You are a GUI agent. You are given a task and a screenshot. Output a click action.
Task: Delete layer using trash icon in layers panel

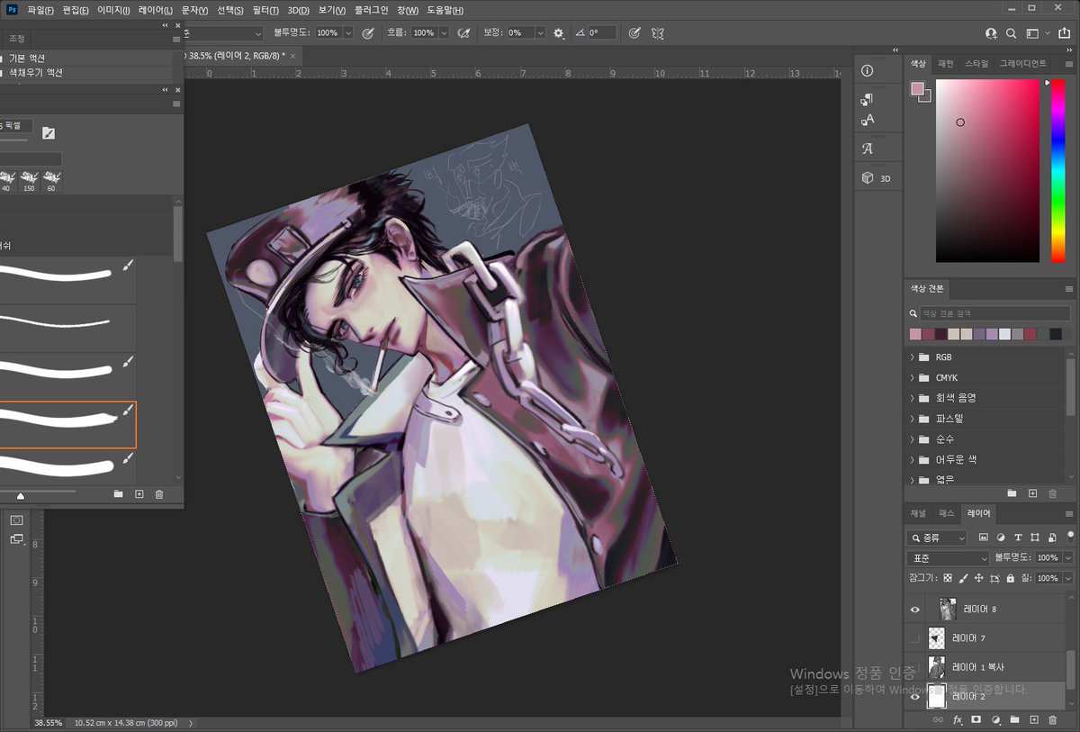pyautogui.click(x=1052, y=720)
